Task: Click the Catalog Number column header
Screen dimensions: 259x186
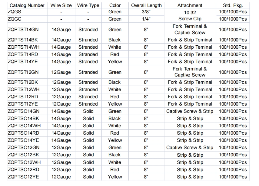Action: click(27, 5)
